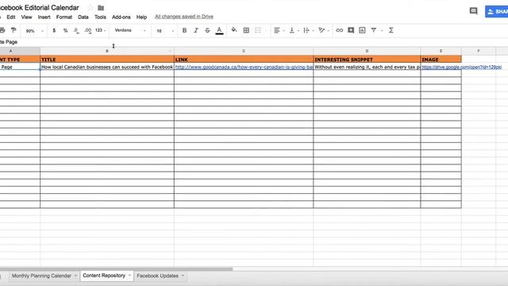Viewport: 508px width, 286px height.
Task: Click the functions sigma icon
Action: [391, 30]
